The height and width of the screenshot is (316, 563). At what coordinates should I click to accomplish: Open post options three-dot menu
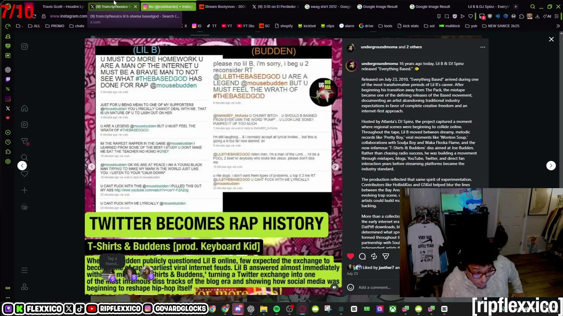[x=483, y=47]
